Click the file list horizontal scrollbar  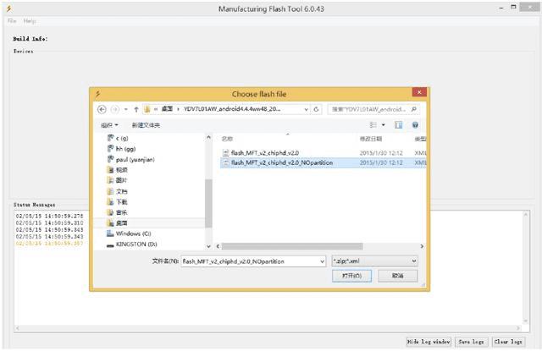[x=292, y=246]
